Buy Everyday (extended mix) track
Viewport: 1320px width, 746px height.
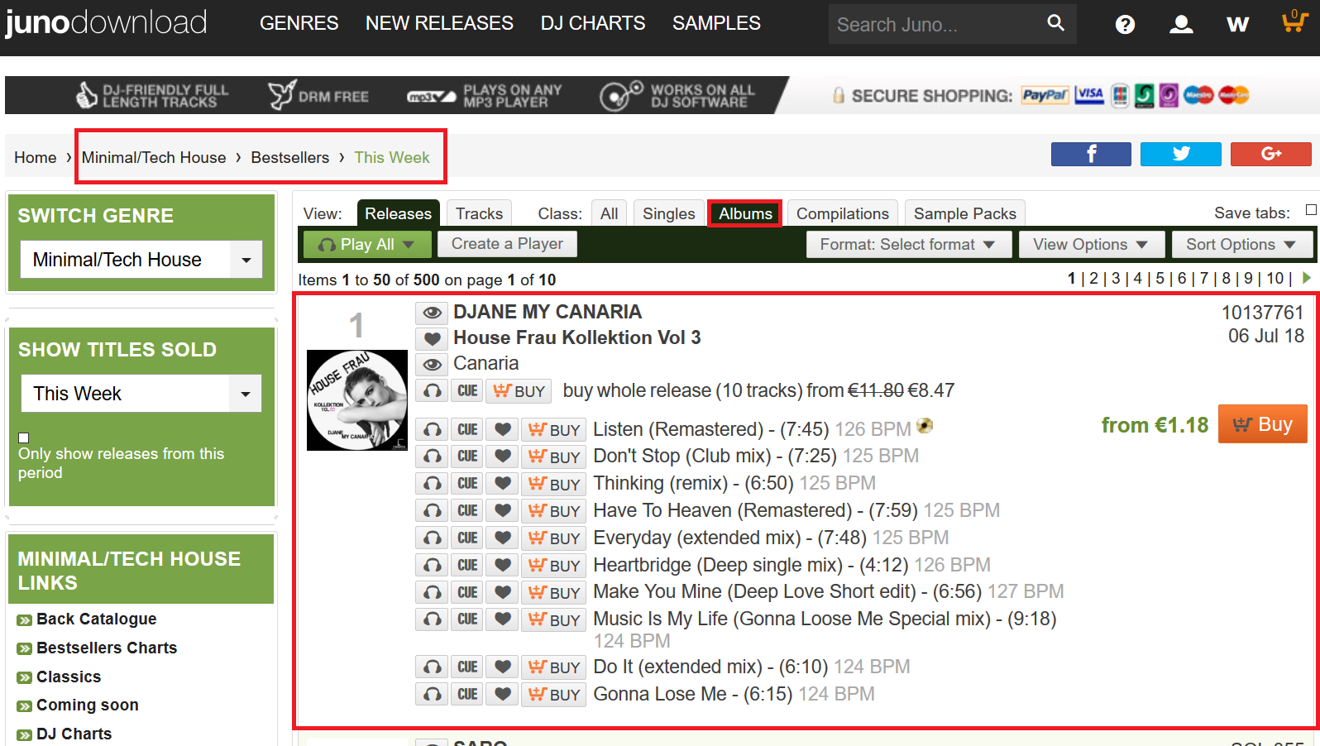(x=554, y=538)
